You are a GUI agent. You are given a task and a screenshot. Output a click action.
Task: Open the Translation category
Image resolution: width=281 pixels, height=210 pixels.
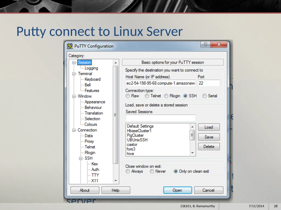[x=94, y=113]
